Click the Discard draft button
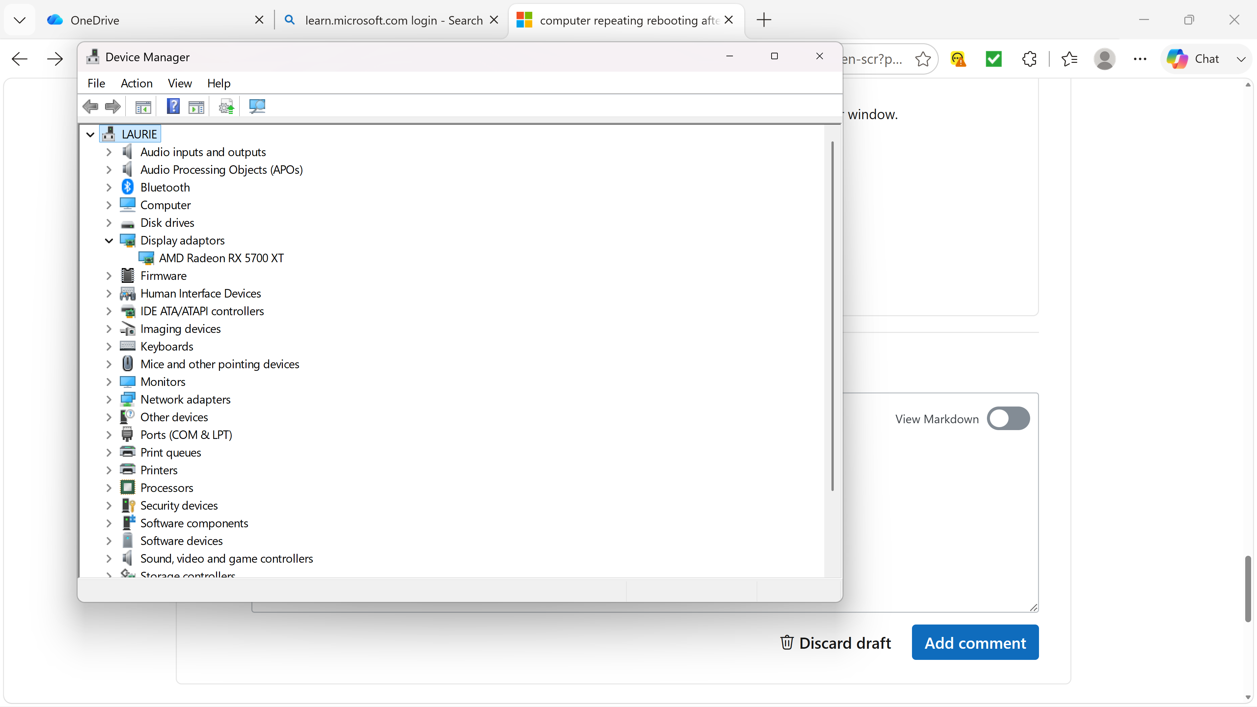The image size is (1257, 707). (x=836, y=643)
